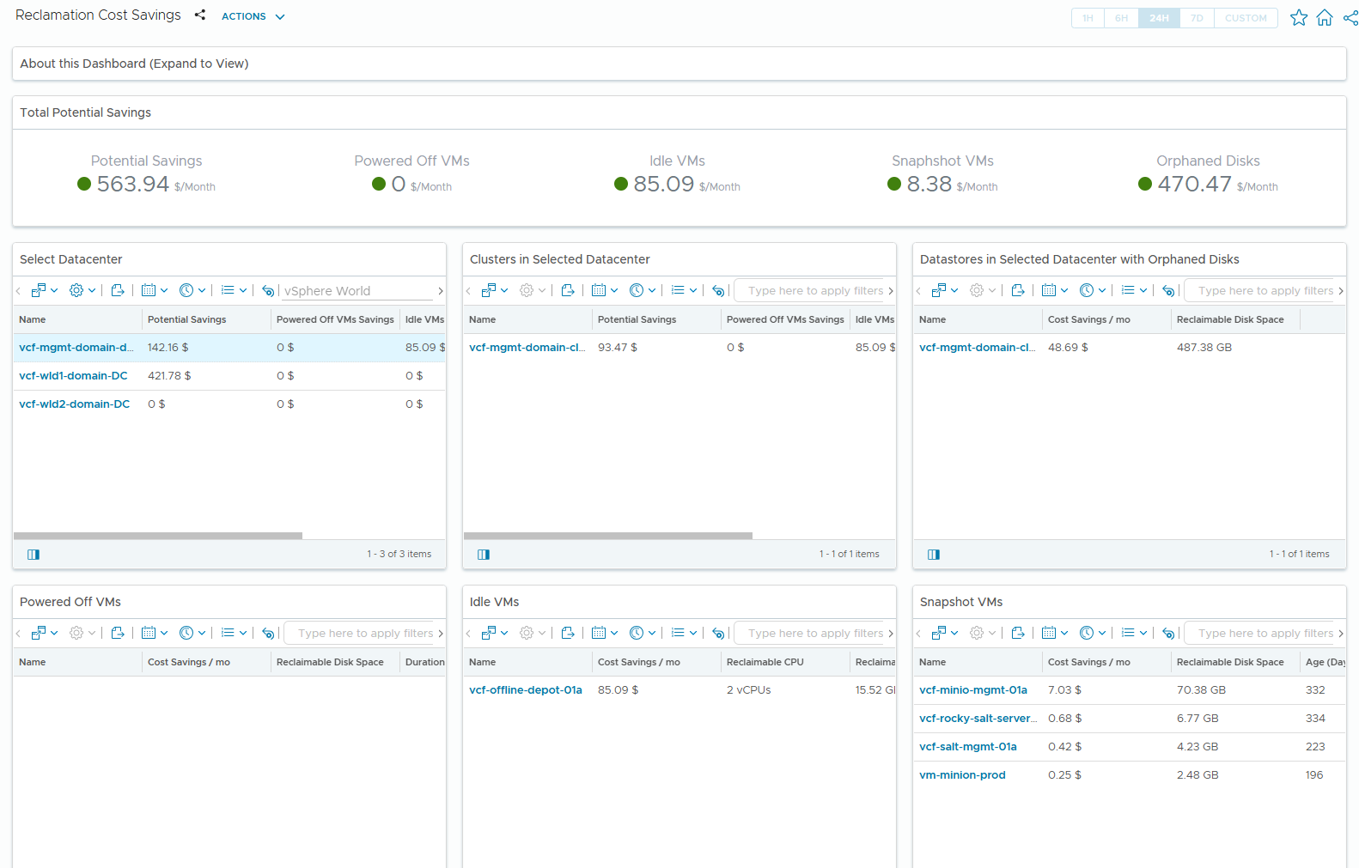Sort by Cost Savings / mo in Snapshot VMs
The height and width of the screenshot is (868, 1359).
pyautogui.click(x=1106, y=662)
